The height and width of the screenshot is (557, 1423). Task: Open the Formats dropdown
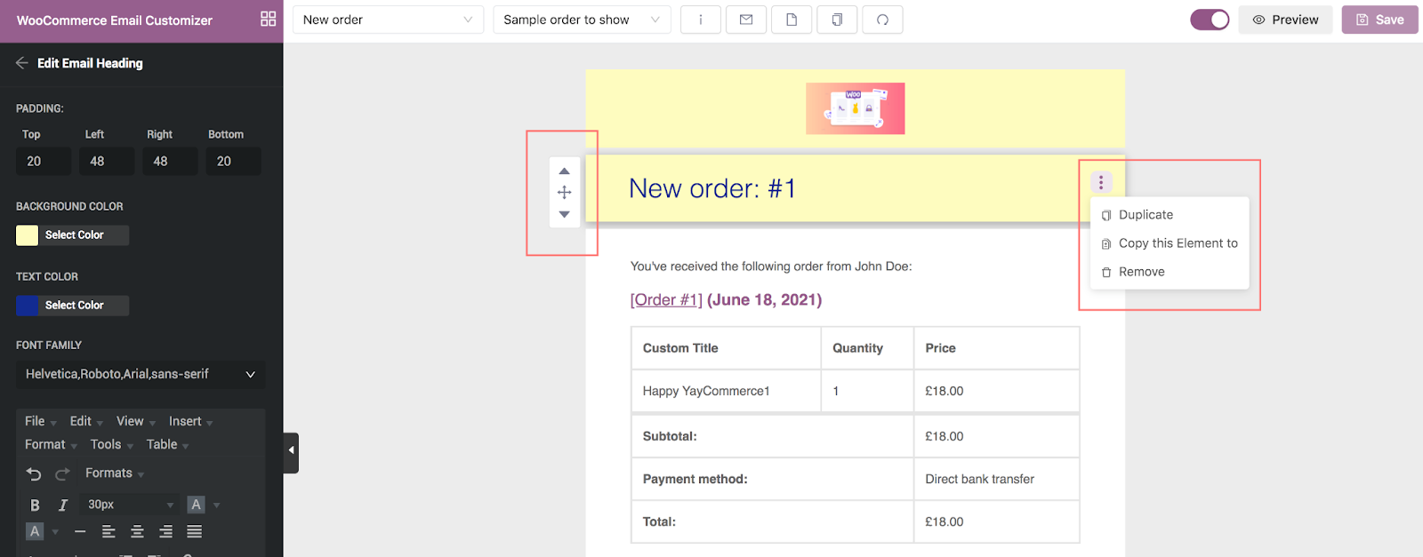[x=114, y=473]
